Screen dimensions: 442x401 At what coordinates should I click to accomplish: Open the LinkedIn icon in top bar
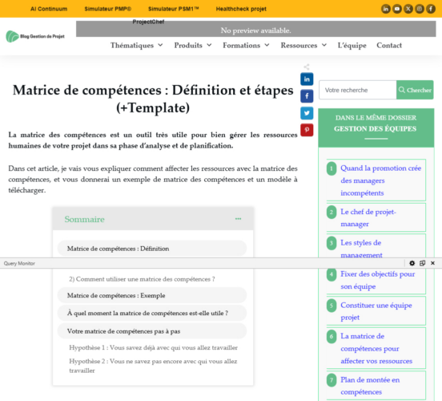coord(386,9)
